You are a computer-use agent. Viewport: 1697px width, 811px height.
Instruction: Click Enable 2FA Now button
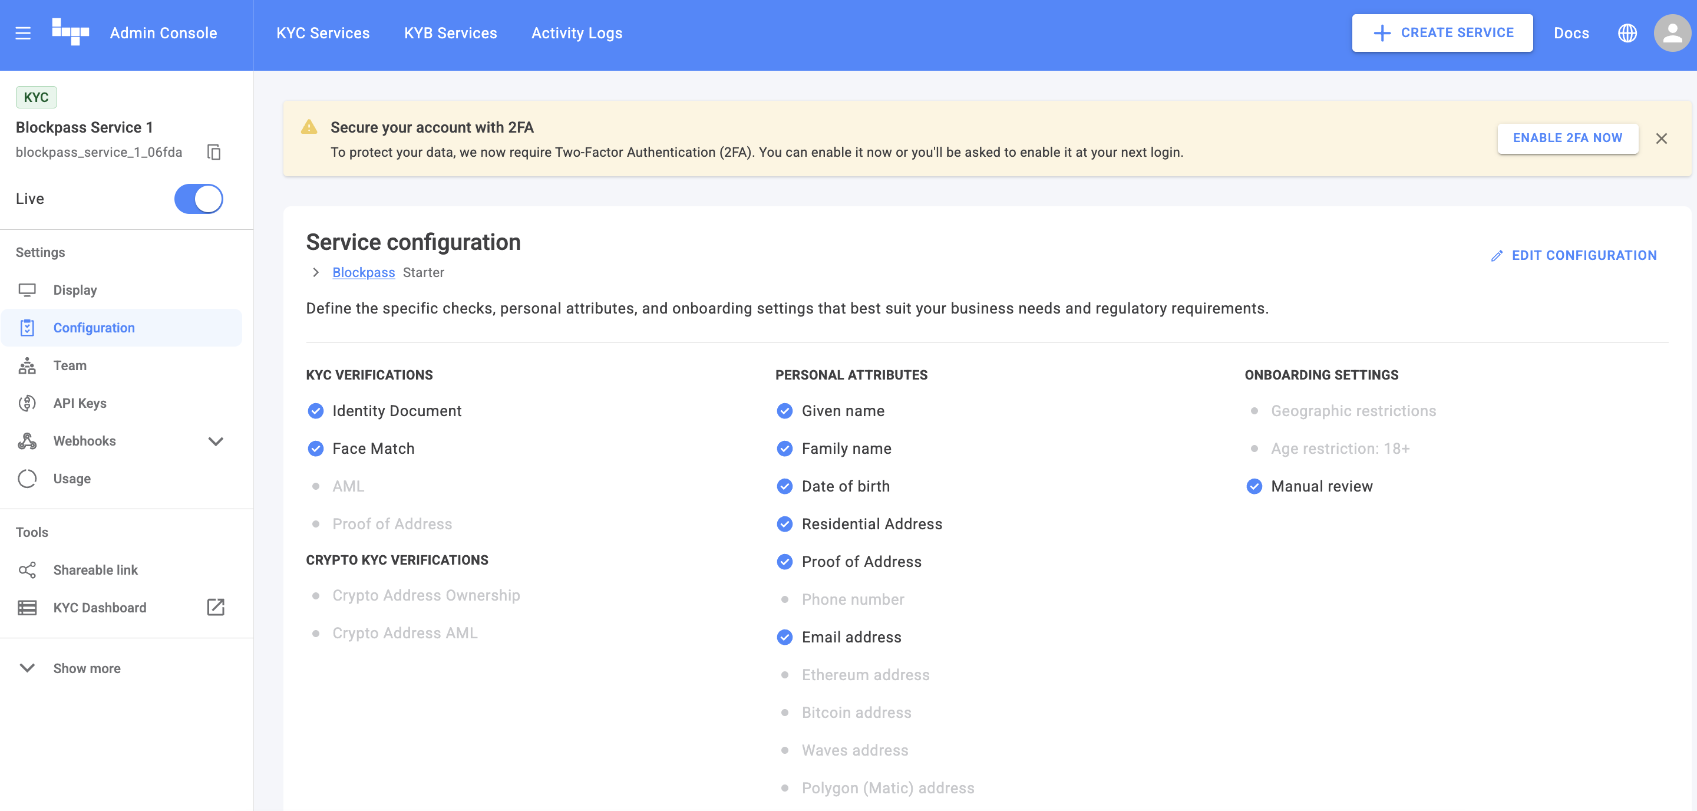(1567, 139)
